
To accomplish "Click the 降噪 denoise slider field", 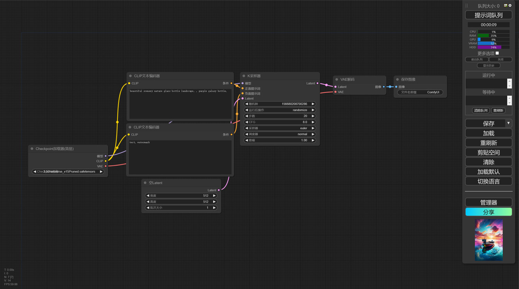I will 280,140.
